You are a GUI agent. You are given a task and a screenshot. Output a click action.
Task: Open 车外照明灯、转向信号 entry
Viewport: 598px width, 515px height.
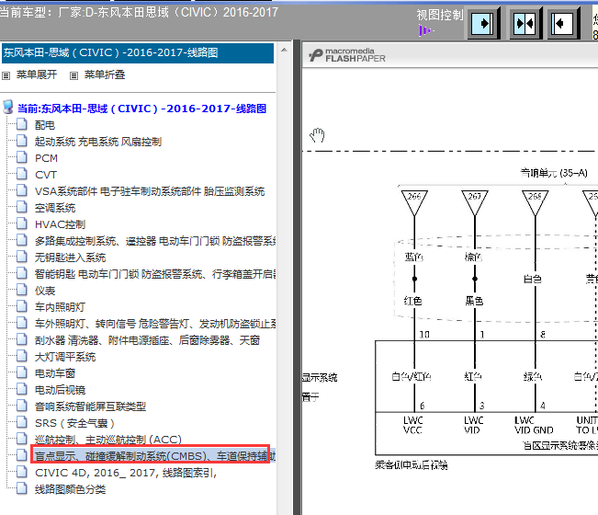[x=155, y=324]
